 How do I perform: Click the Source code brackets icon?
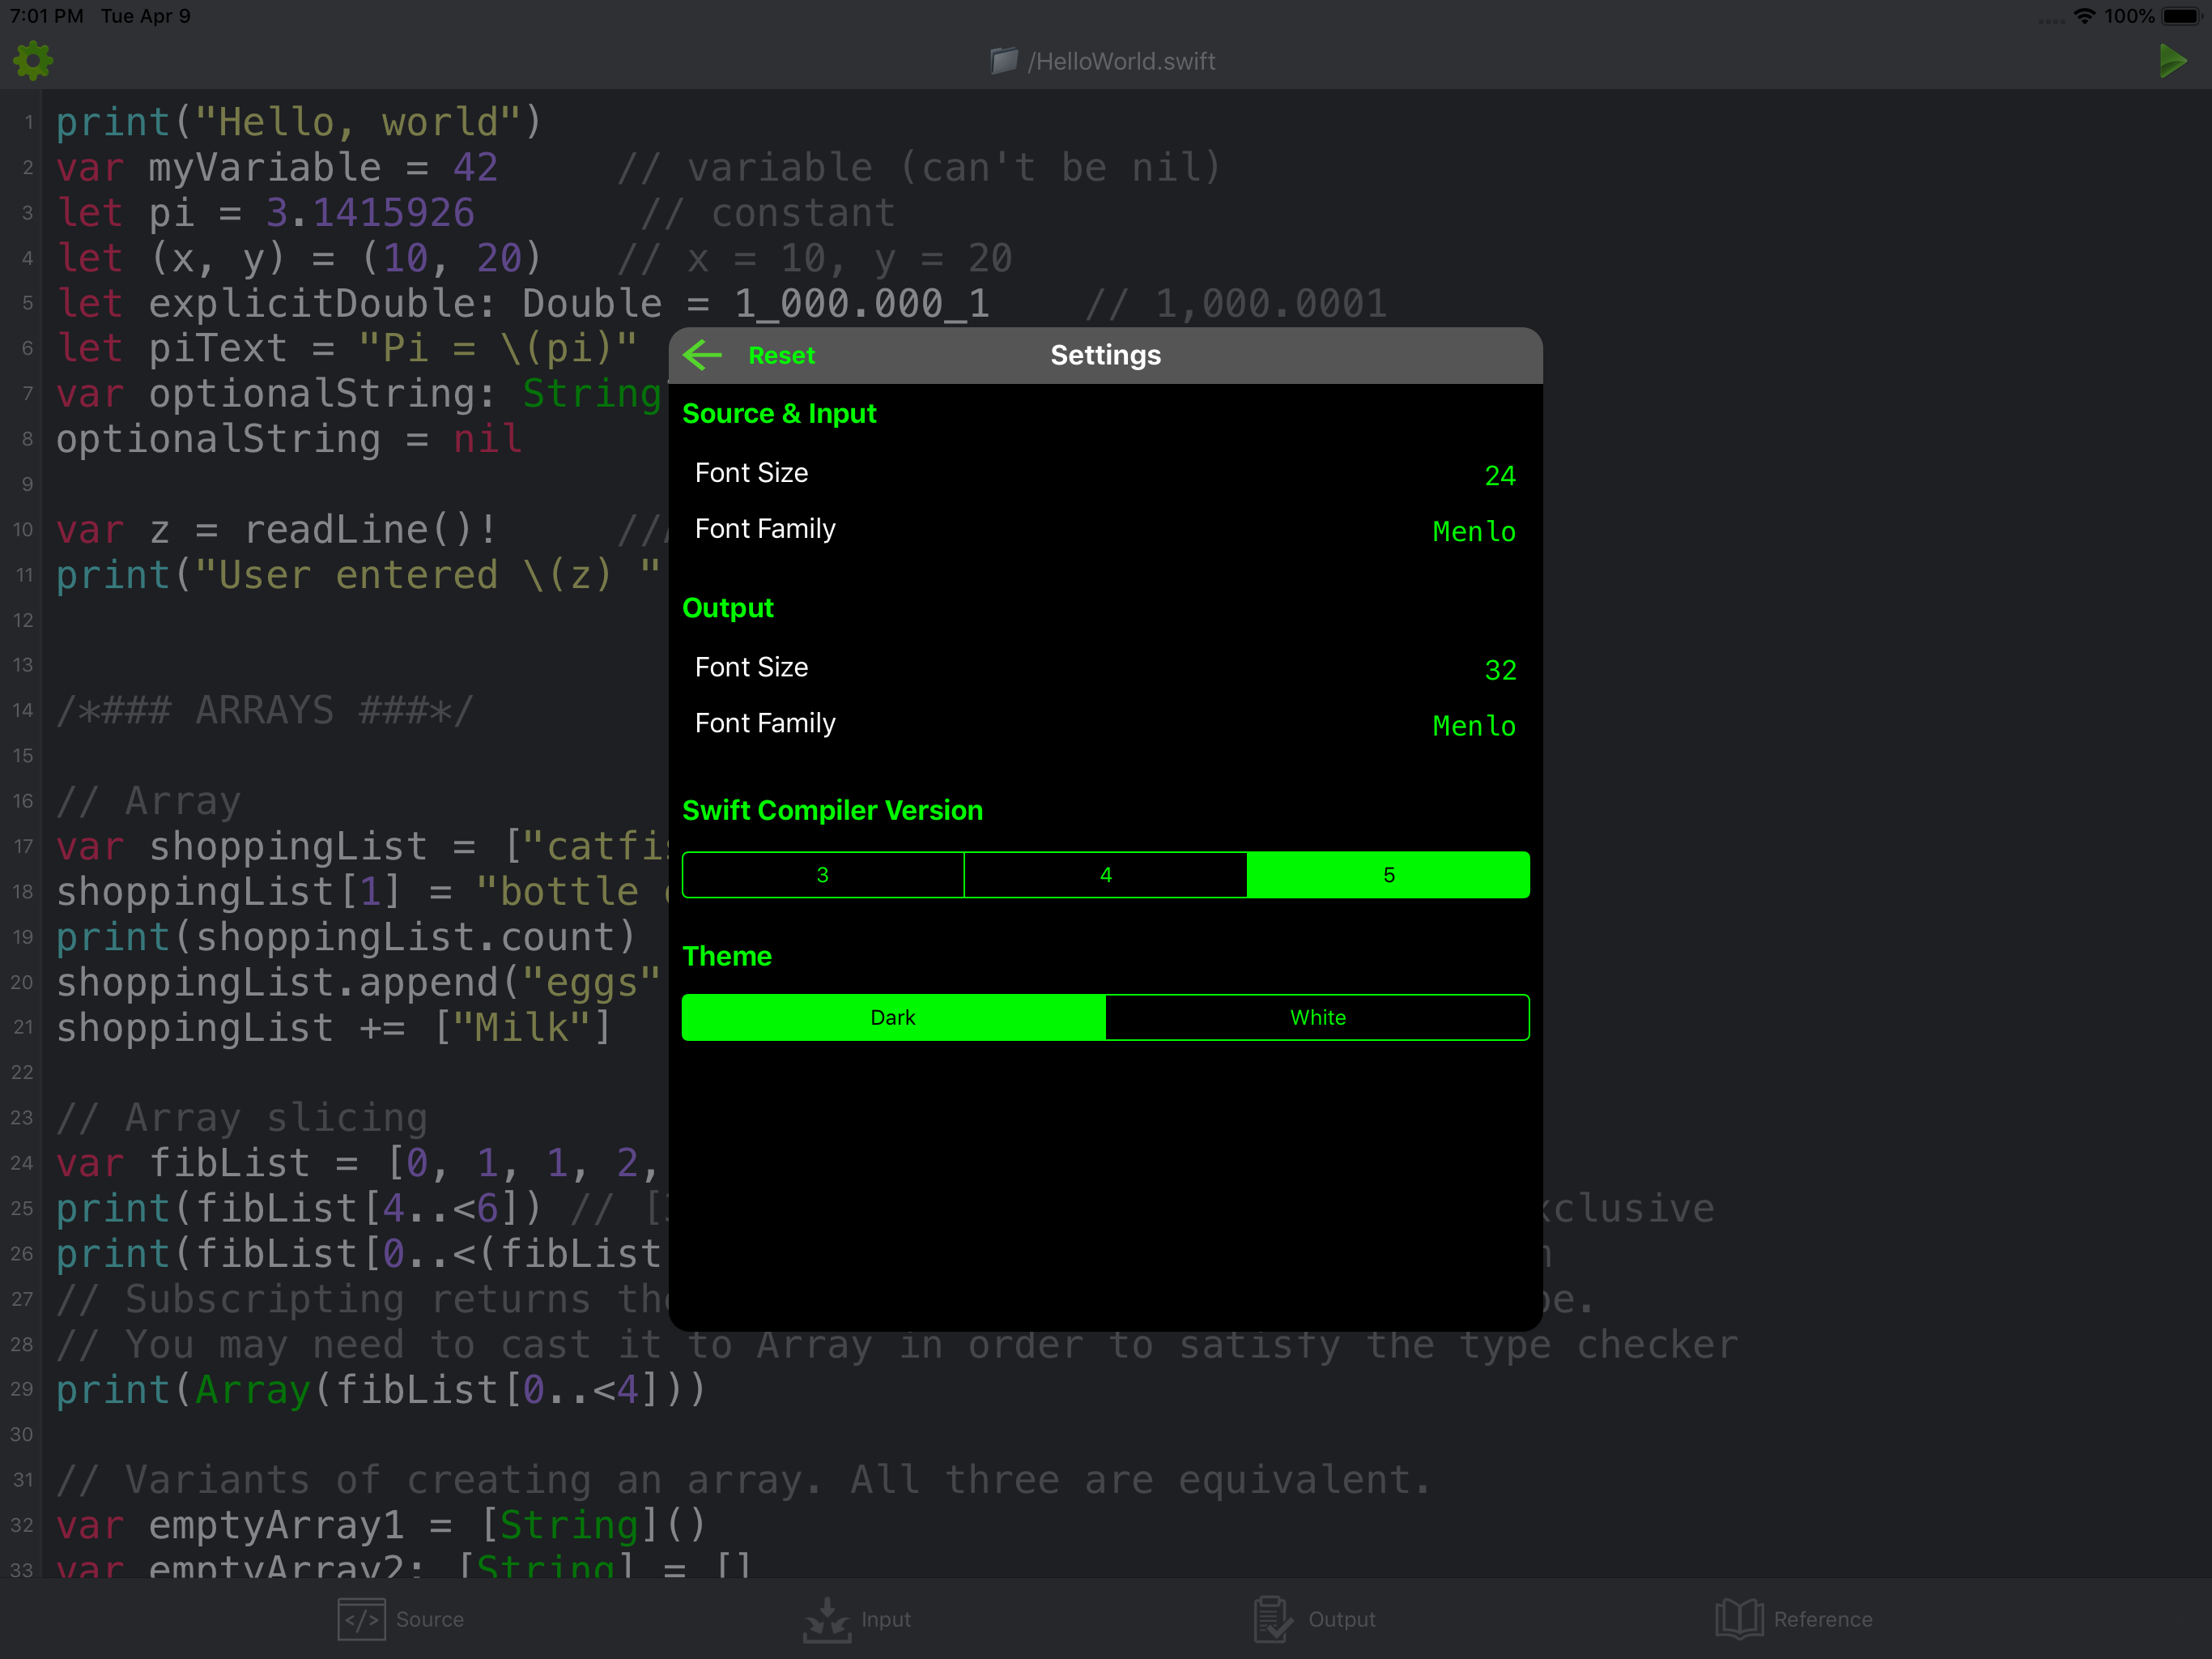pyautogui.click(x=361, y=1619)
